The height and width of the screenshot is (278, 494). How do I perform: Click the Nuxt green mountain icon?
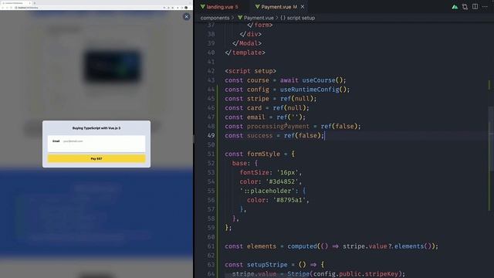click(455, 7)
